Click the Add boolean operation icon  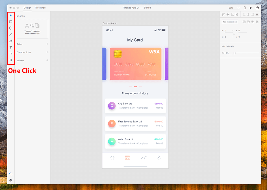pos(244,22)
